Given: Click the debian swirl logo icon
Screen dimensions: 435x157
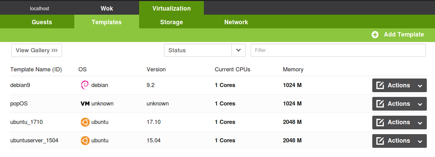Looking at the screenshot, I should pos(85,85).
